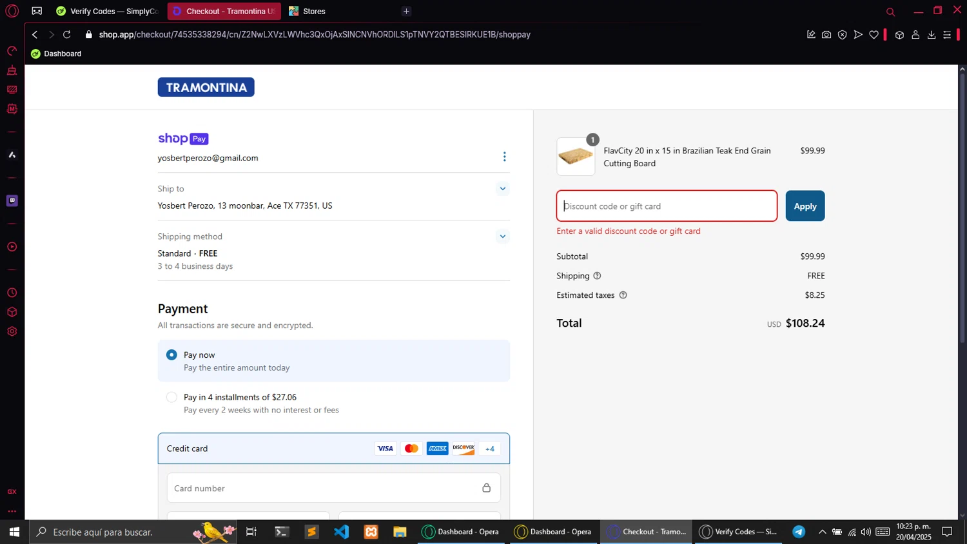Click the Shop Pay logo
Screen dimensions: 967x544
click(x=183, y=139)
